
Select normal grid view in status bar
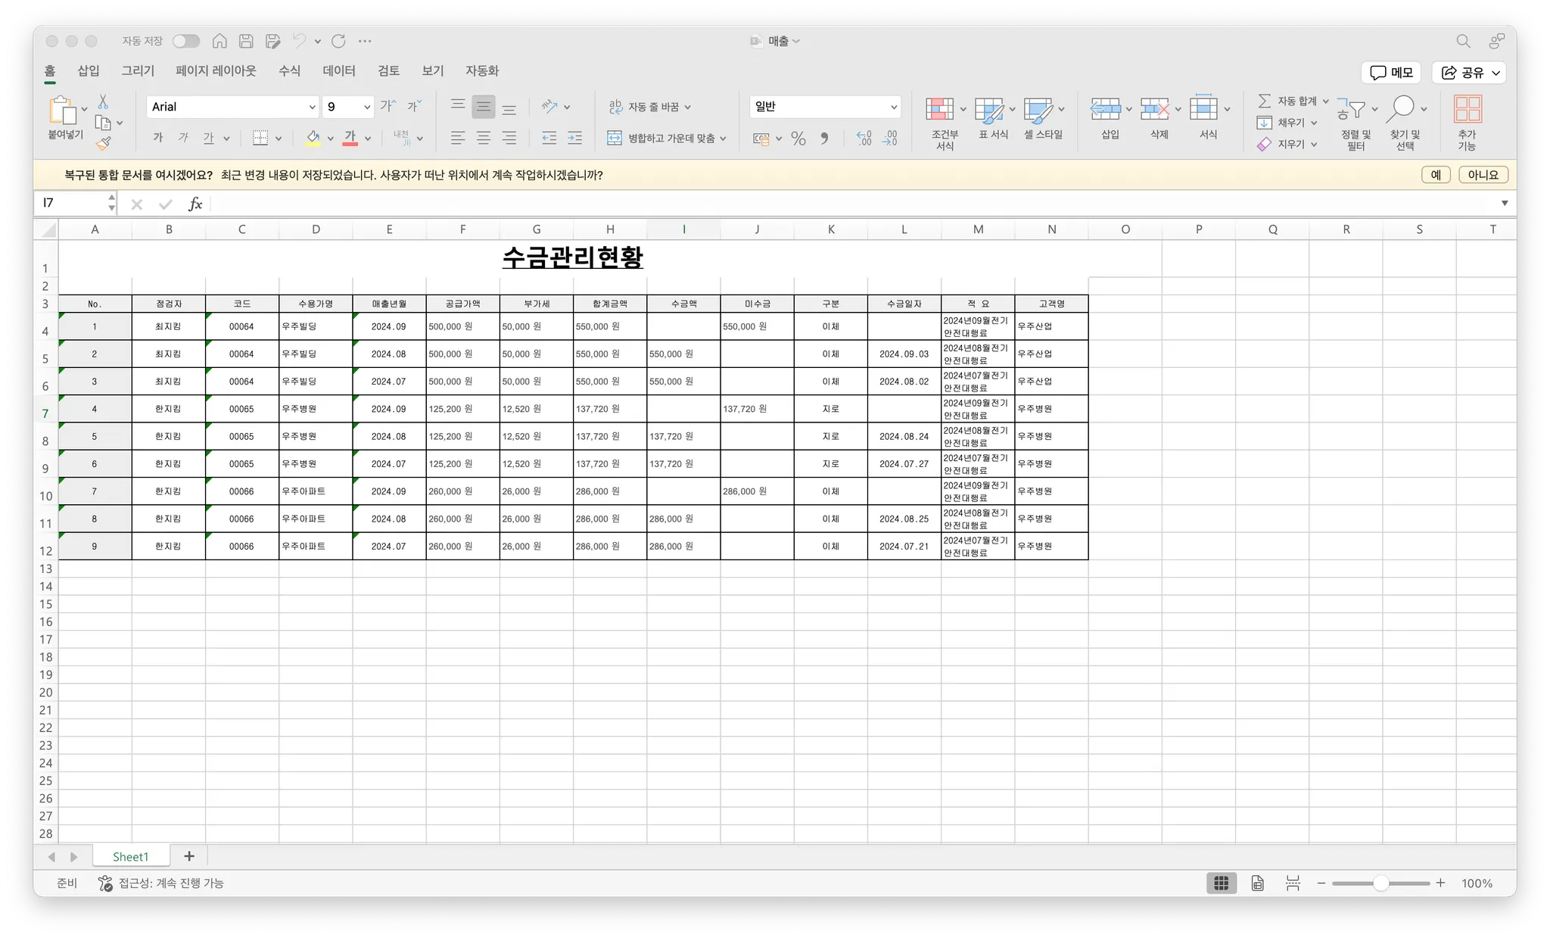point(1221,883)
